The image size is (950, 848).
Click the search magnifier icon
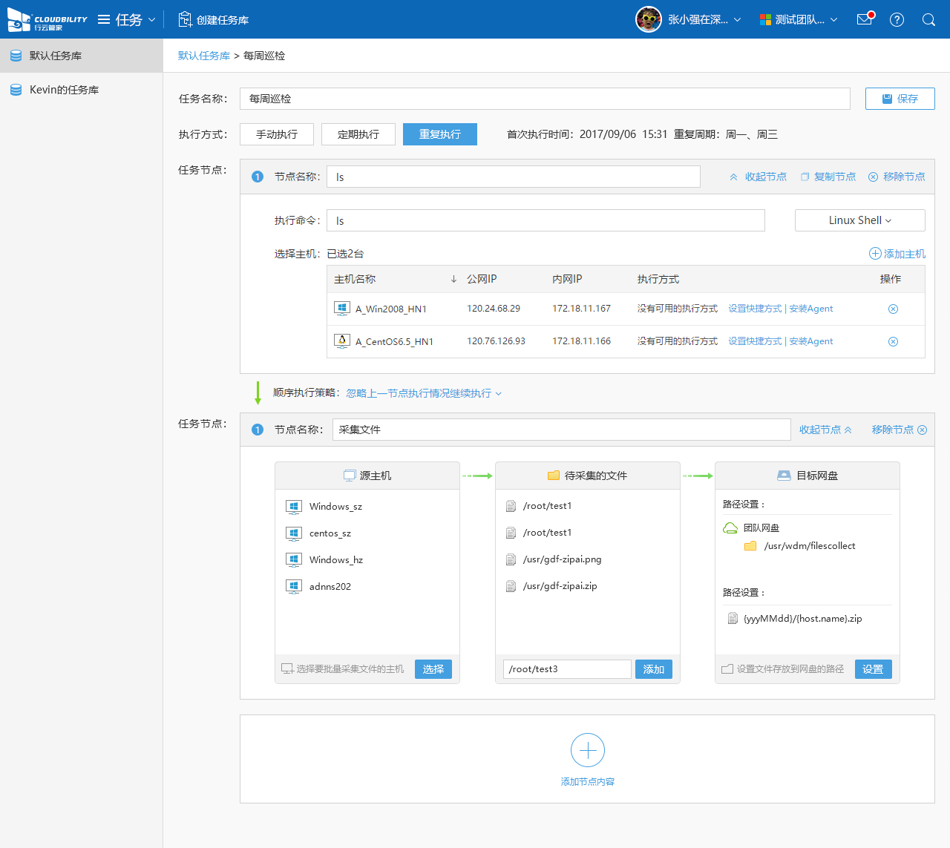[928, 20]
